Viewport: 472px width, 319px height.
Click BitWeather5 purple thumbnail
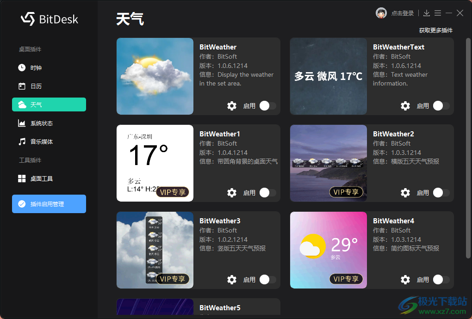155,307
